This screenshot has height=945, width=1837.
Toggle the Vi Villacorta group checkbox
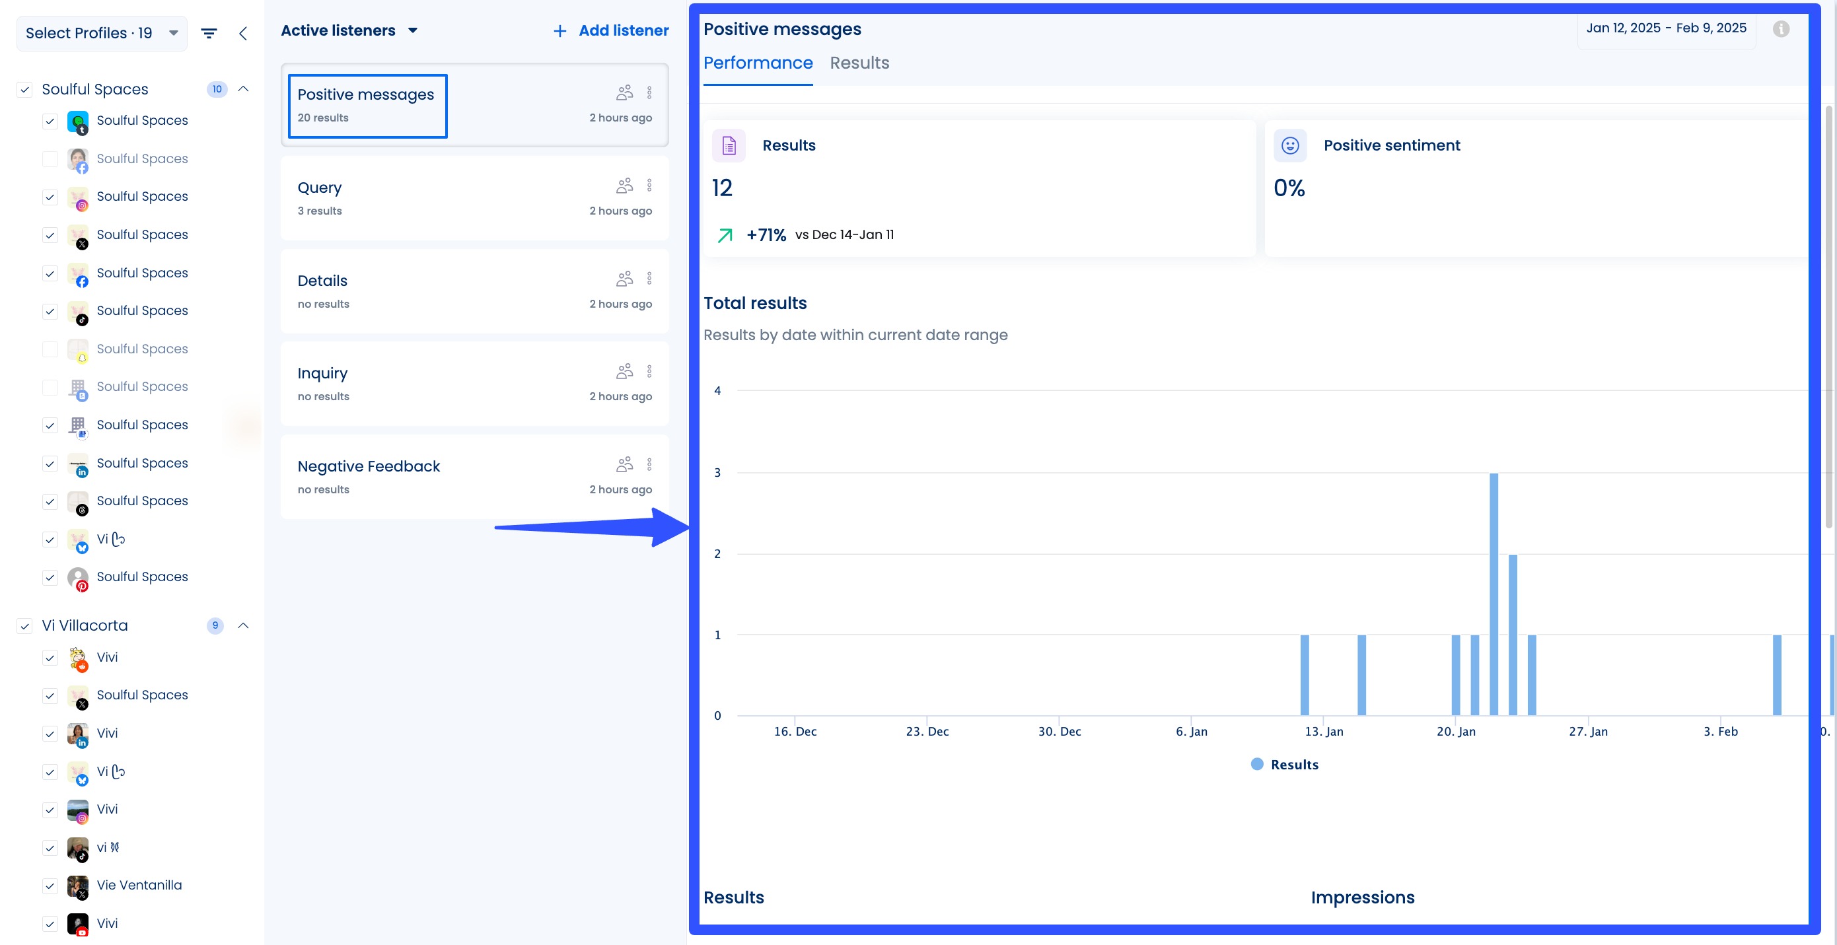pos(25,626)
